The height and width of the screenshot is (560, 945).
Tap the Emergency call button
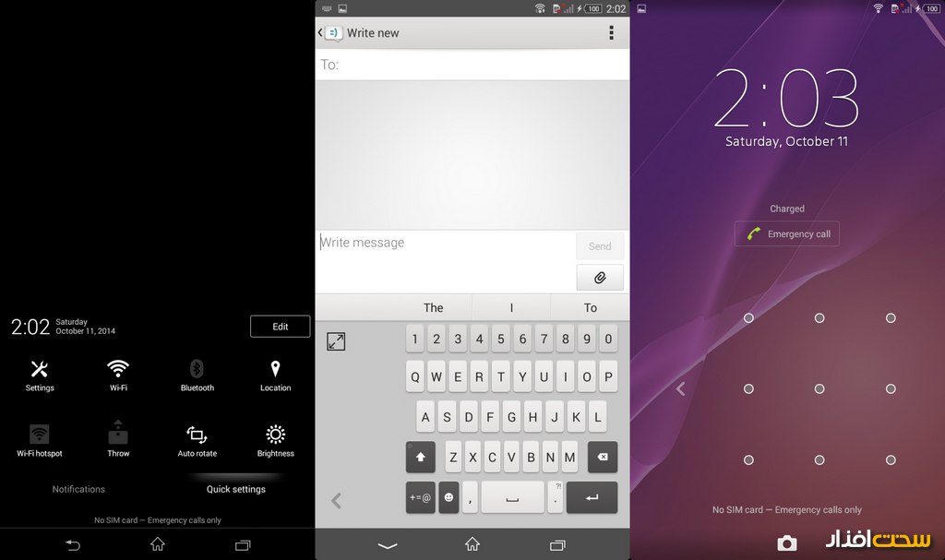[x=787, y=234]
